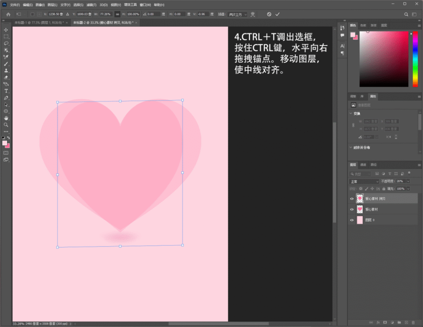423x327 pixels.
Task: Select the Object Selection tool
Action: (x=6, y=50)
